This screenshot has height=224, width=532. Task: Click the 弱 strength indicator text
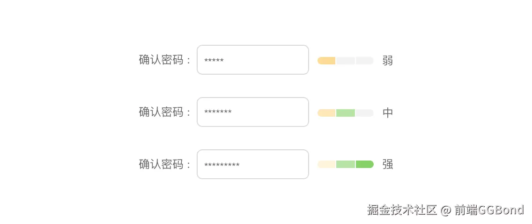388,61
